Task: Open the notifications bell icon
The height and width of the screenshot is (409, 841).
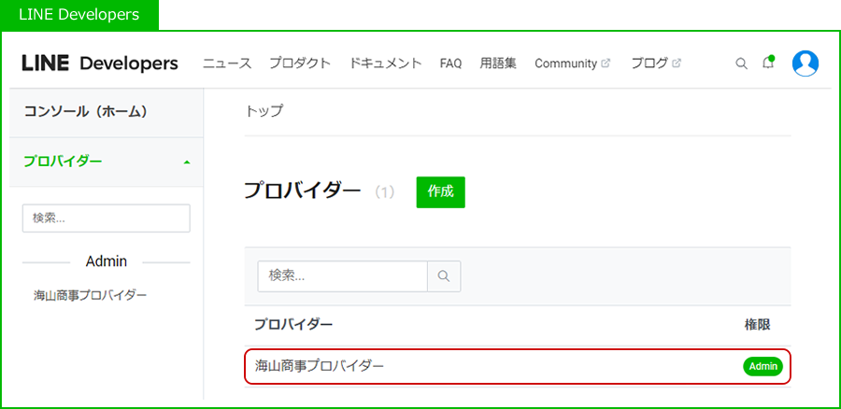Action: [x=768, y=63]
